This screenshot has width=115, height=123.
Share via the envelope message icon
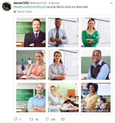click(63, 119)
